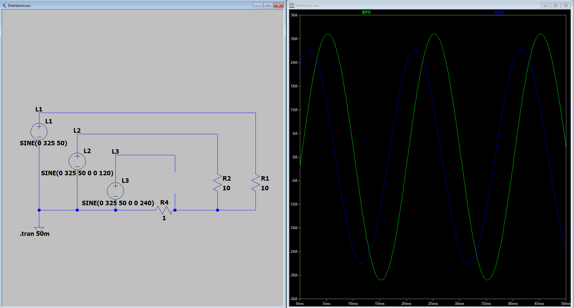
Task: Click the R1 value 10
Action: coord(265,188)
